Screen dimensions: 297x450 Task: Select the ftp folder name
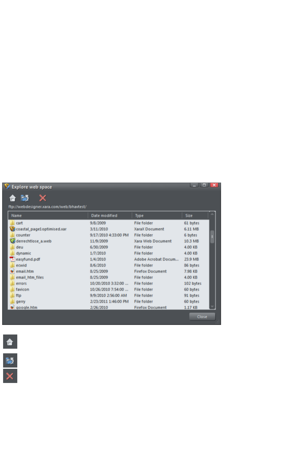click(x=19, y=296)
